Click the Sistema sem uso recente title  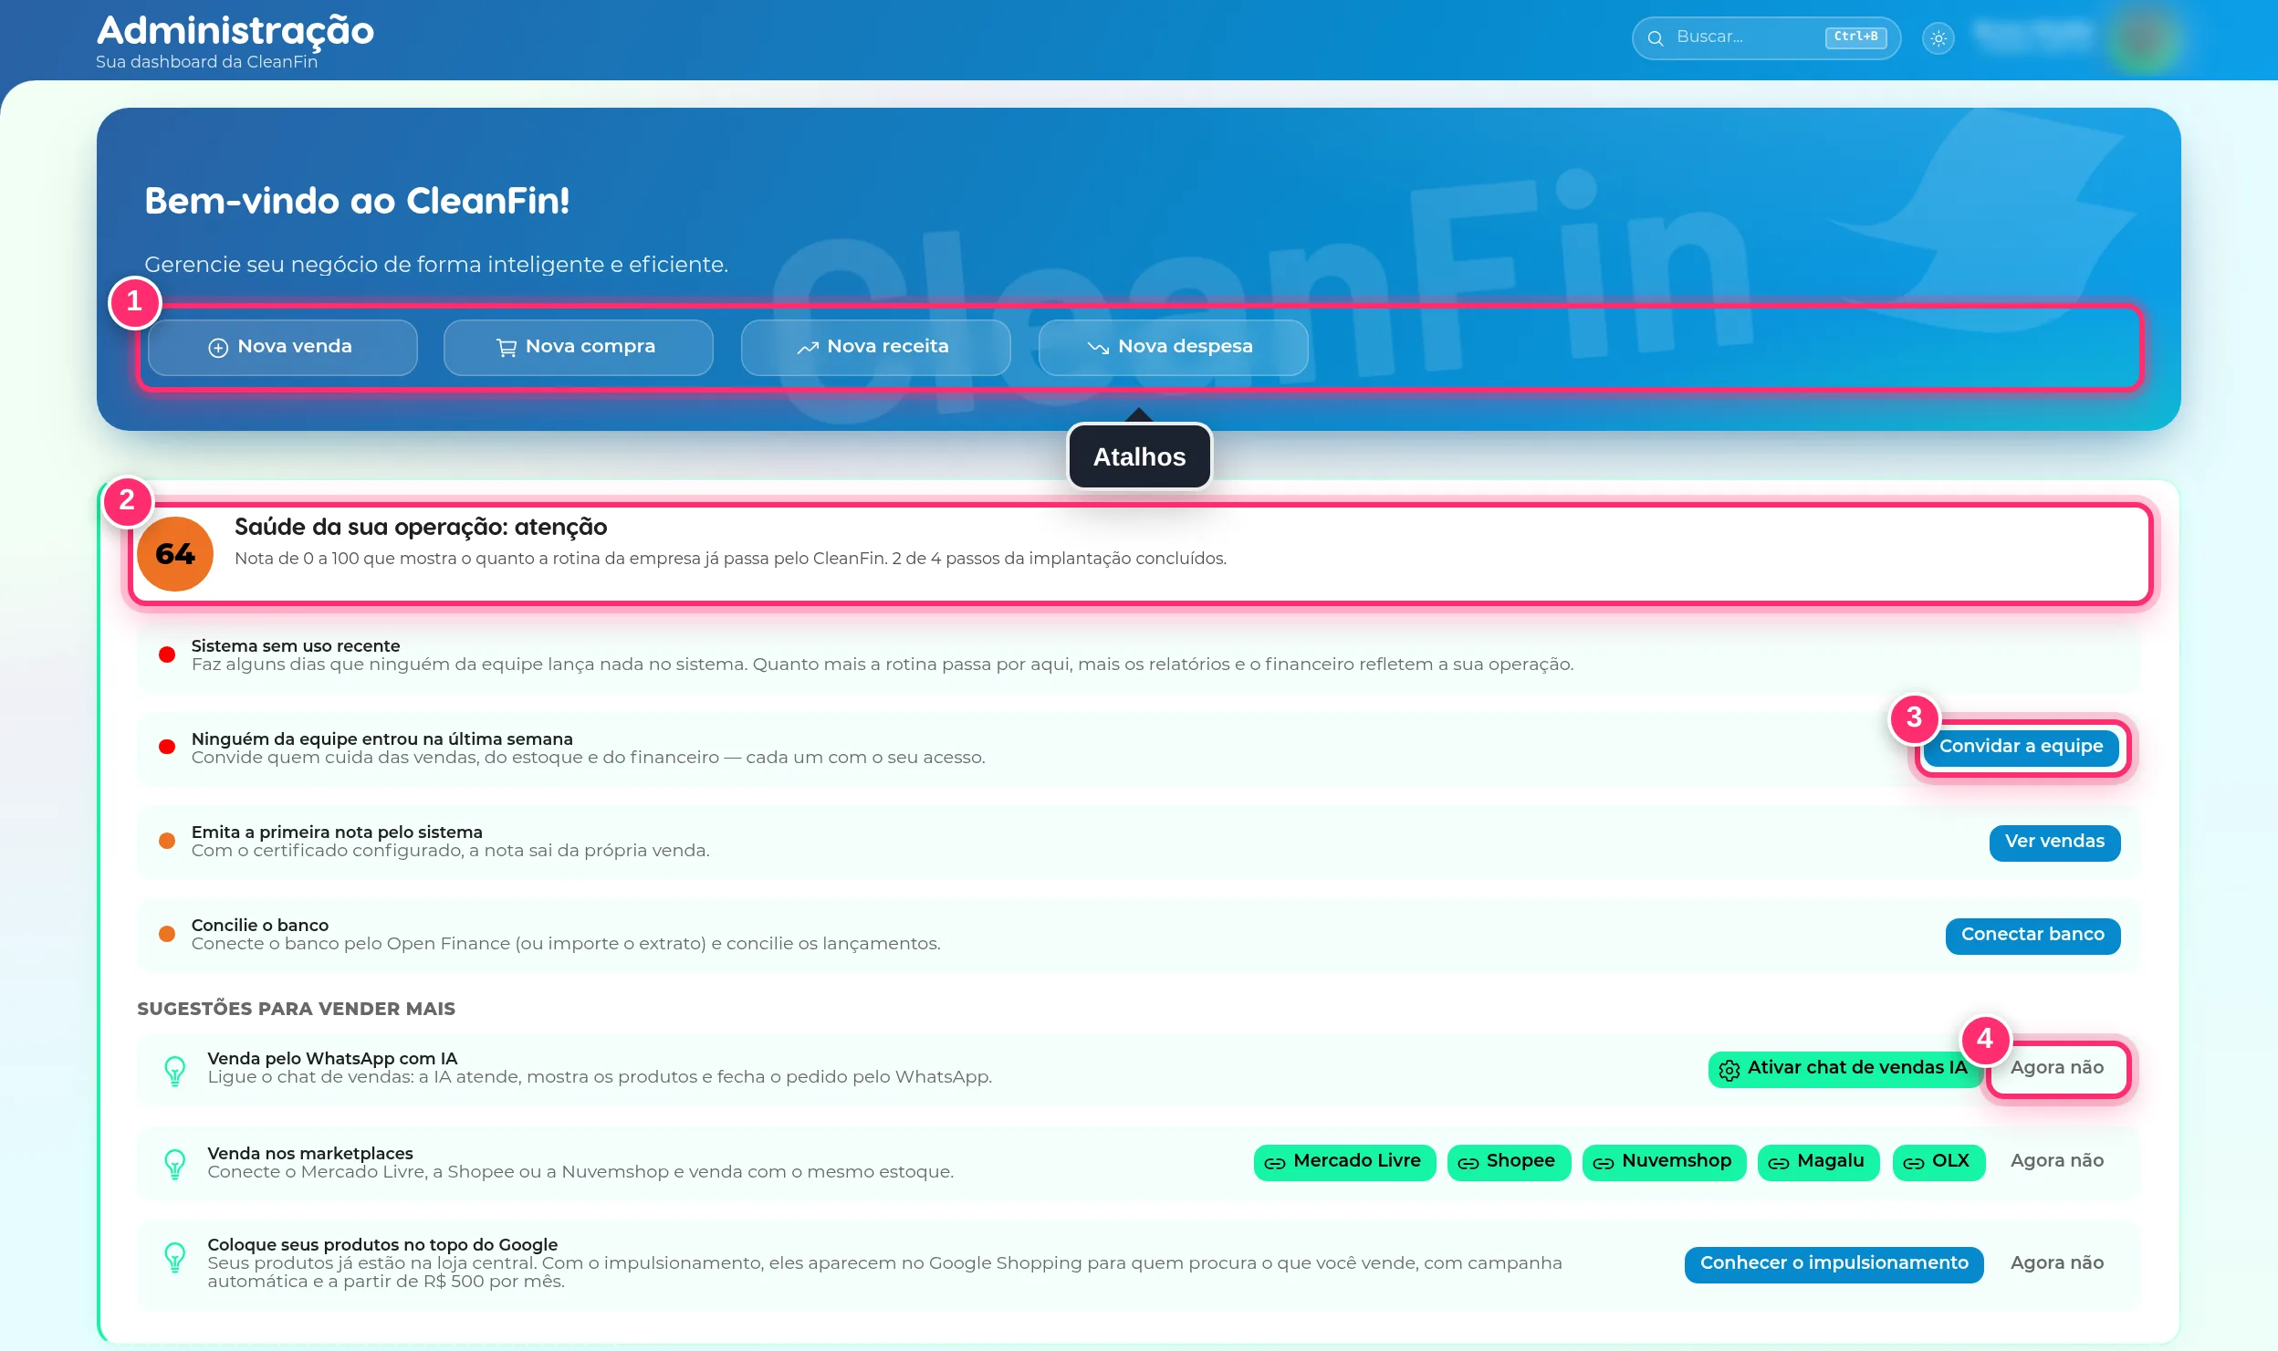[x=296, y=645]
